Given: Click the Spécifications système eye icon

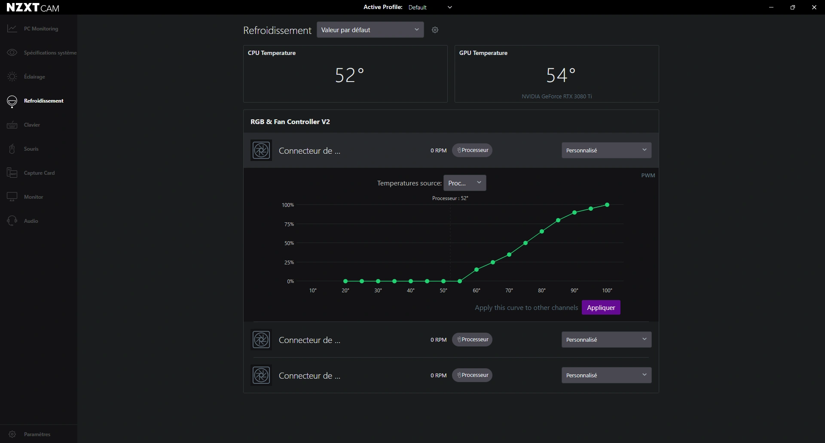Looking at the screenshot, I should click(12, 52).
